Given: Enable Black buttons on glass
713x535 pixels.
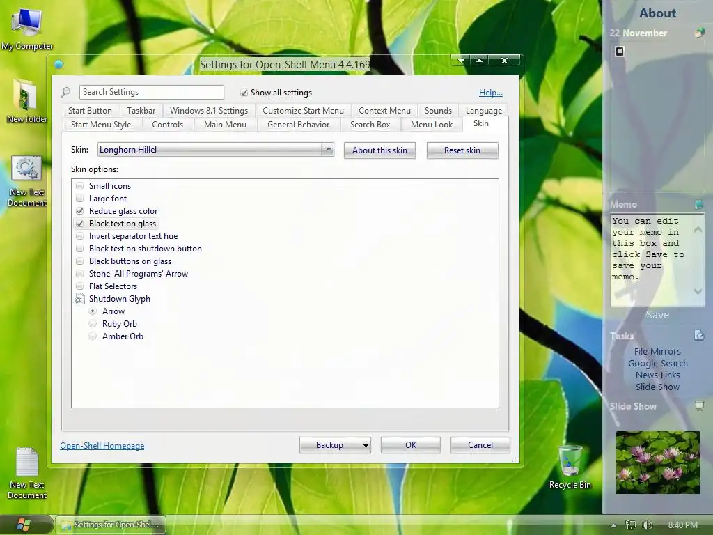Looking at the screenshot, I should point(80,261).
